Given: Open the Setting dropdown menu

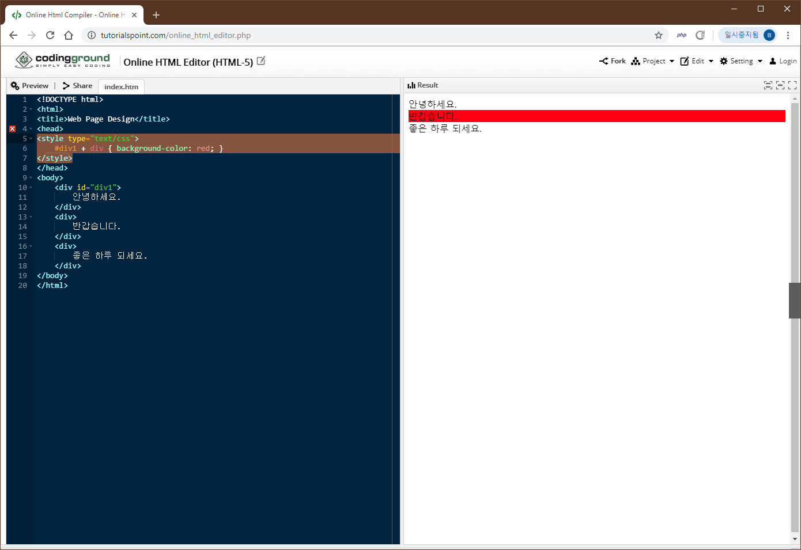Looking at the screenshot, I should (741, 61).
